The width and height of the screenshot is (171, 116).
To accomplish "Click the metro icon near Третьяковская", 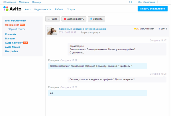I will pyautogui.click(x=136, y=29).
